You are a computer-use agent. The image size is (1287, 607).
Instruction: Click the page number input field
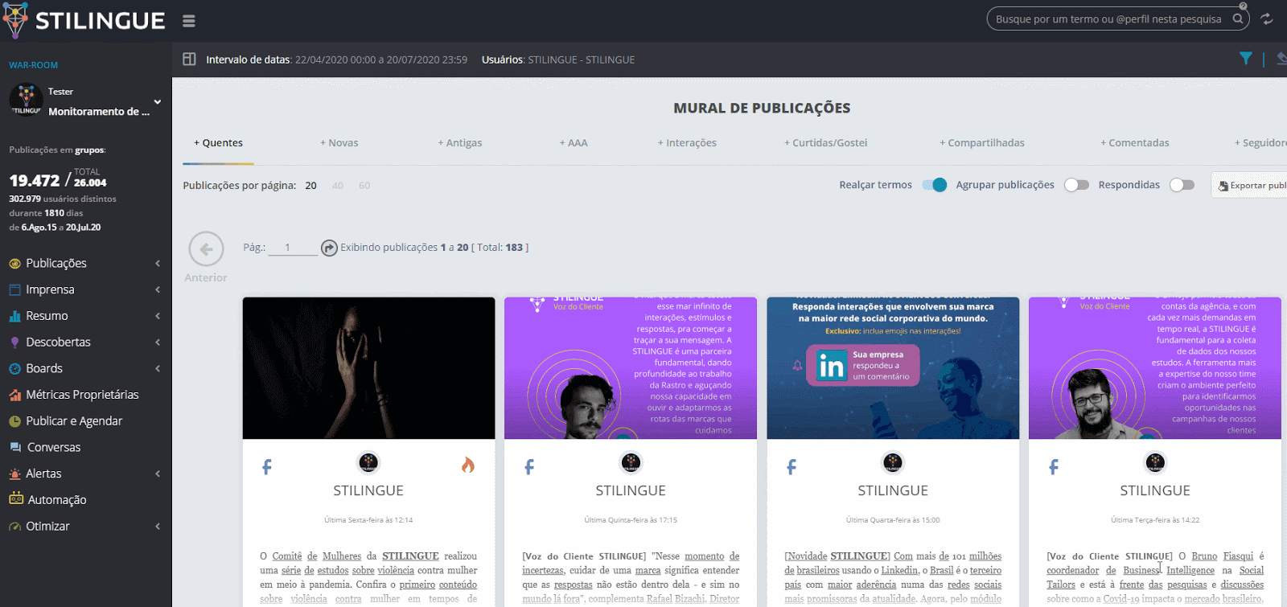pyautogui.click(x=293, y=248)
